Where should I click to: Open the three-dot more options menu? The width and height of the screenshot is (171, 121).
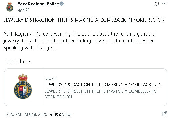click(x=164, y=4)
